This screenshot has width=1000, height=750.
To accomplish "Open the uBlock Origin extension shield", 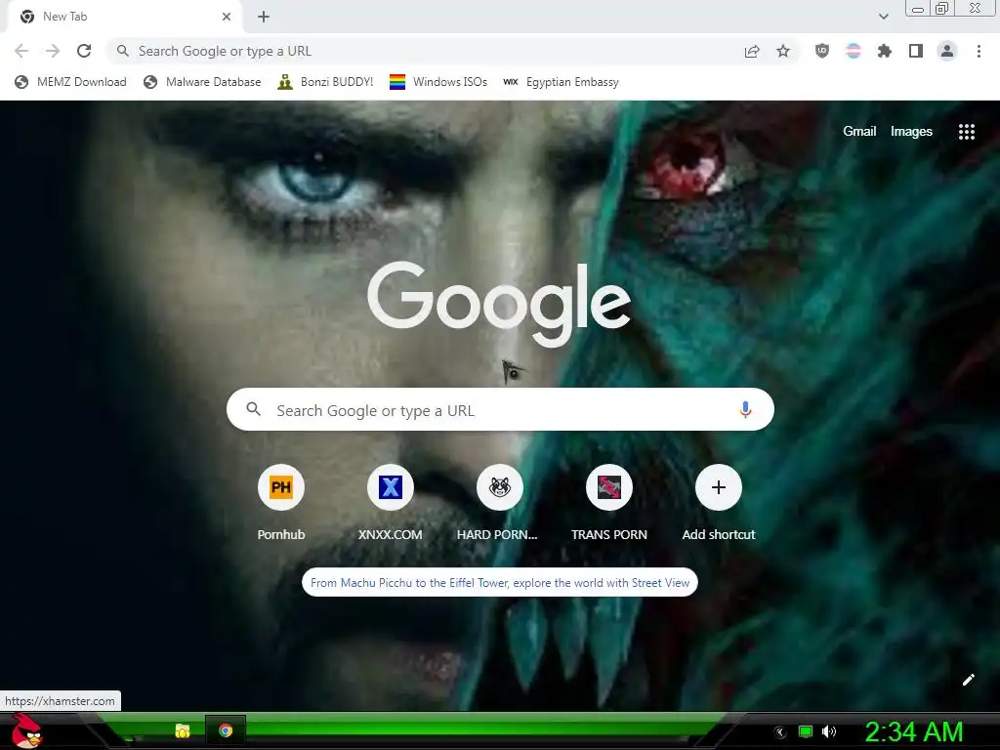I will point(822,51).
